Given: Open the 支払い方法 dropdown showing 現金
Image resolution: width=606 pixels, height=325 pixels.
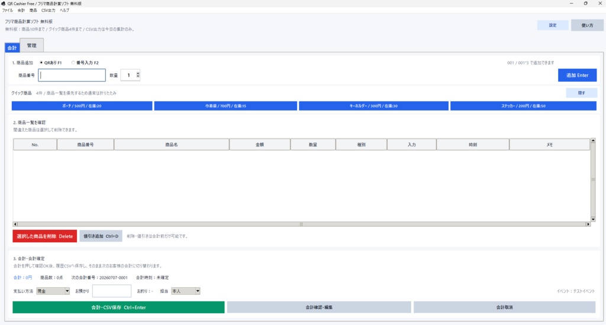Looking at the screenshot, I should pos(53,291).
